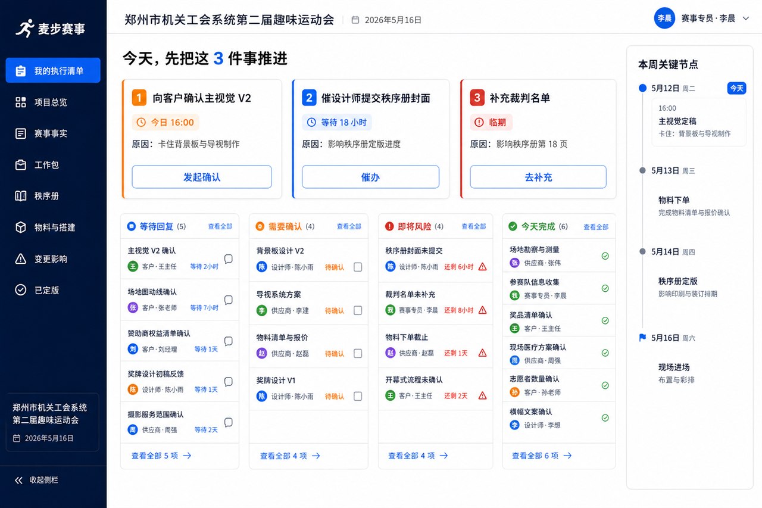
Task: Click the chat bubble icon for 摄影服务范围确认
Action: pos(228,422)
